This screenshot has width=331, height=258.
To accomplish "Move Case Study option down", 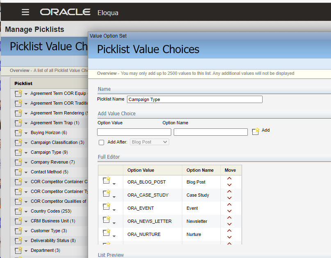I will tap(229, 198).
